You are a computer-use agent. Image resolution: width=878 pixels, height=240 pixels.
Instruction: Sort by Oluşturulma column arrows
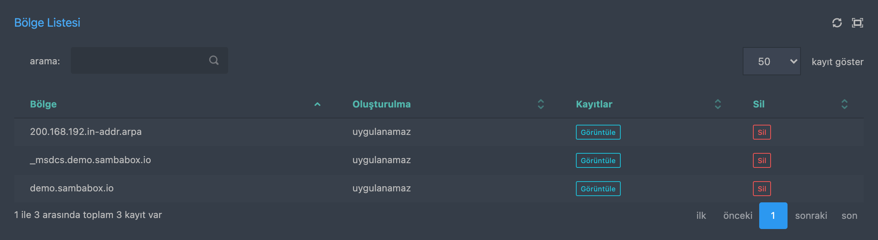click(541, 104)
